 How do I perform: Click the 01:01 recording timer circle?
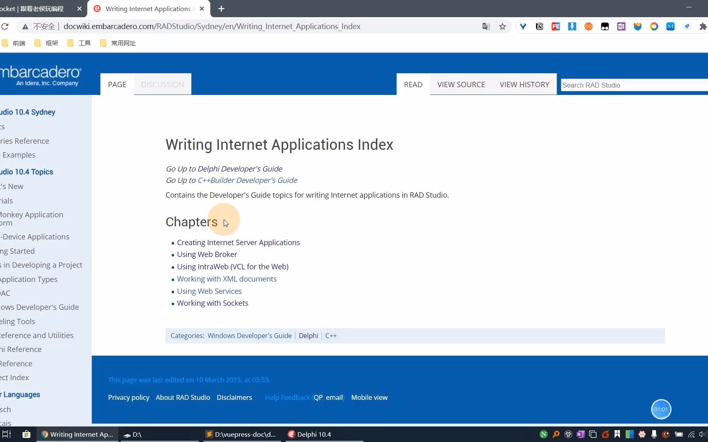click(661, 409)
